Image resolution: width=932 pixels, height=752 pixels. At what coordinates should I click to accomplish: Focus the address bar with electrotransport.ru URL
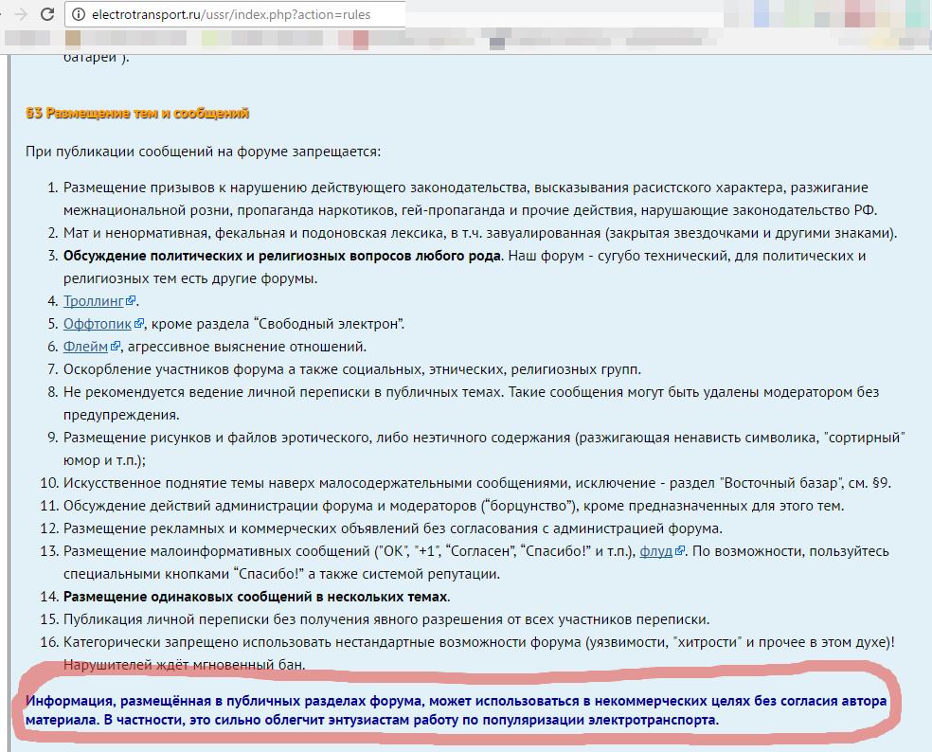point(237,15)
